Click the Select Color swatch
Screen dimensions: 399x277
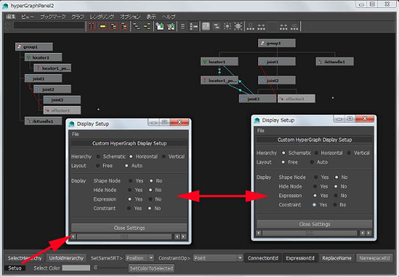pos(76,268)
